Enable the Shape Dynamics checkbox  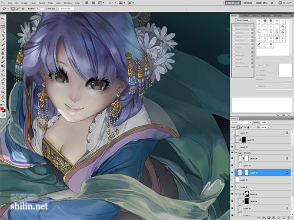click(x=233, y=29)
